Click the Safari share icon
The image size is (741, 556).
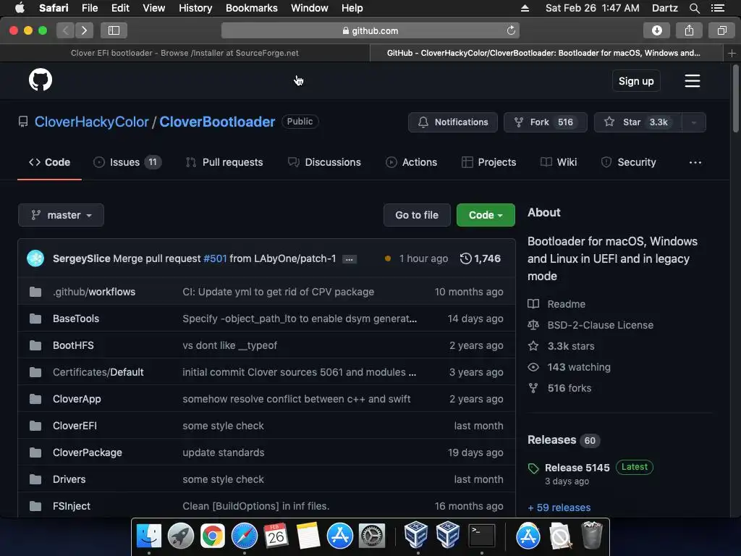689,30
